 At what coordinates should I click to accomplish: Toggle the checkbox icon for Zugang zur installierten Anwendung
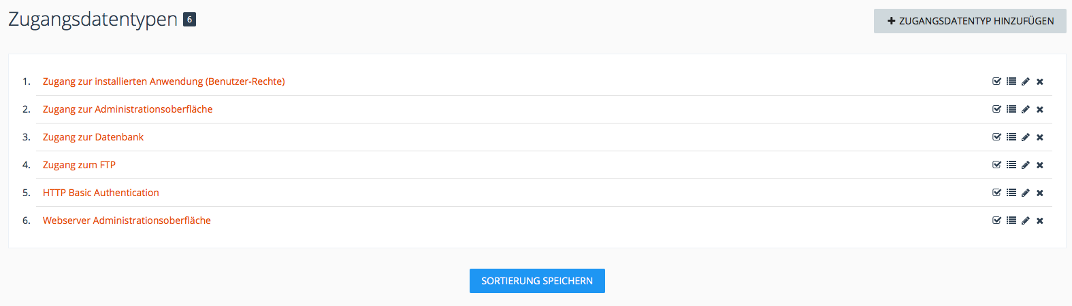tap(997, 81)
